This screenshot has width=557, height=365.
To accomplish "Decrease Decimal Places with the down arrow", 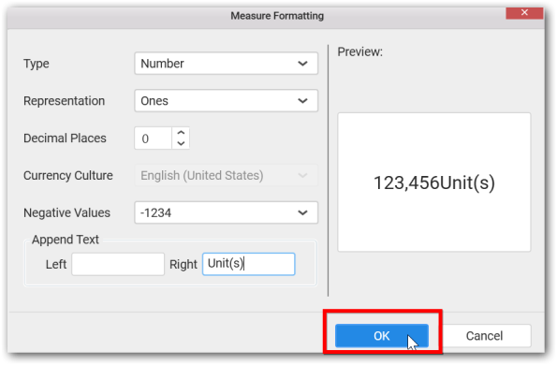I will coord(181,144).
